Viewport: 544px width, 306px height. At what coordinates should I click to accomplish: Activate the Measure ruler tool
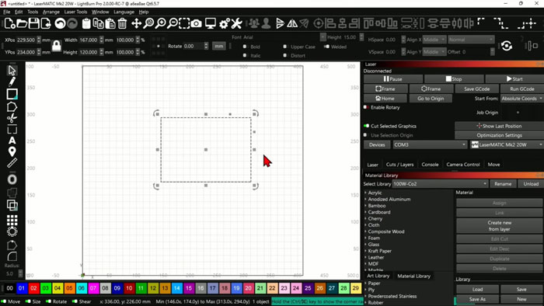pos(12,163)
